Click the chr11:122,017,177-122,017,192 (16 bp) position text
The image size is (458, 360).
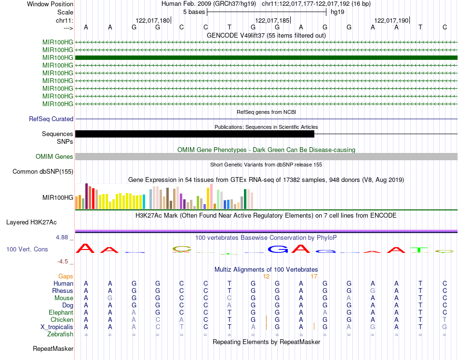[x=316, y=4]
